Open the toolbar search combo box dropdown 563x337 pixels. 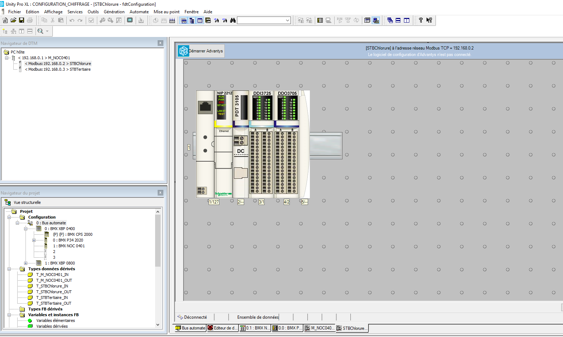[x=288, y=20]
